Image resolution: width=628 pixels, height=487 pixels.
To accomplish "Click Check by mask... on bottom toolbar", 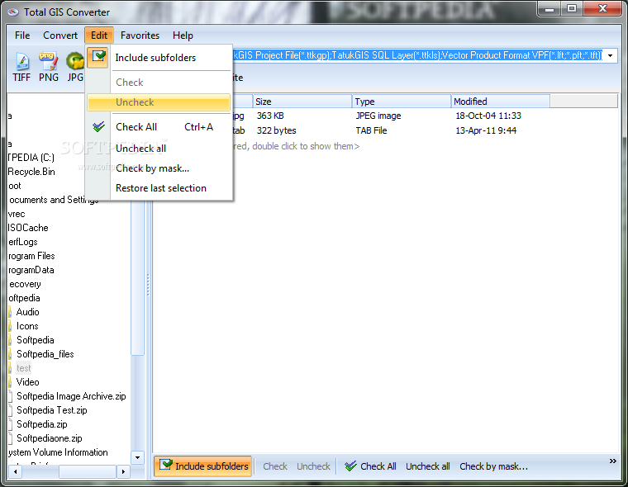I will (493, 466).
